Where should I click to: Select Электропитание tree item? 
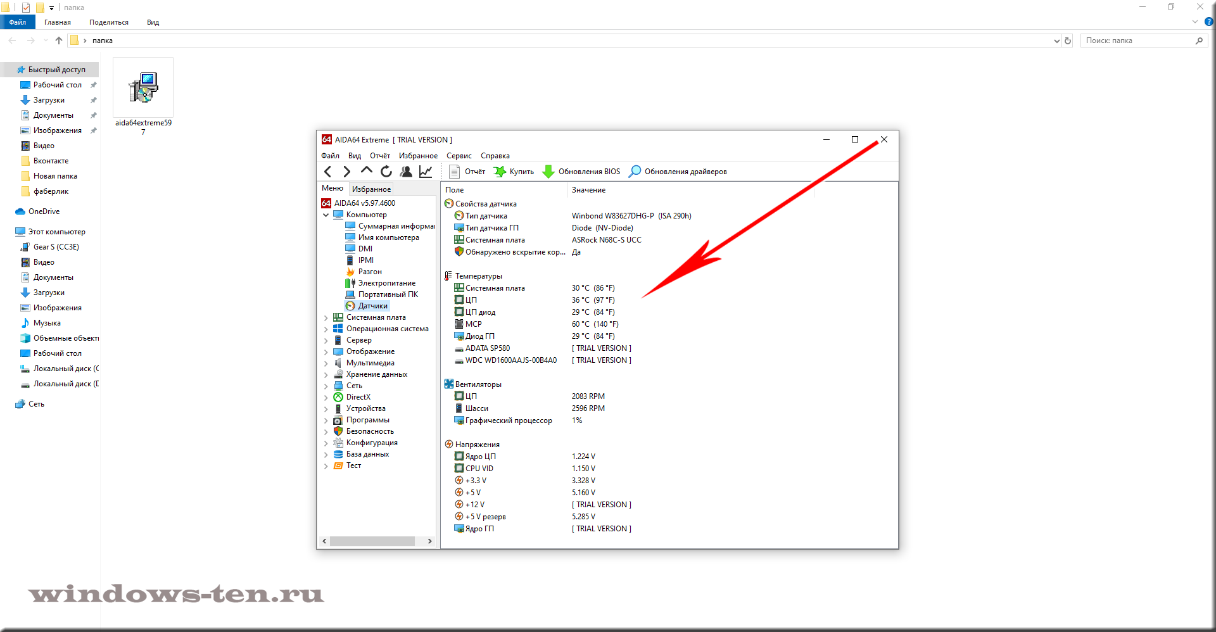(x=381, y=283)
